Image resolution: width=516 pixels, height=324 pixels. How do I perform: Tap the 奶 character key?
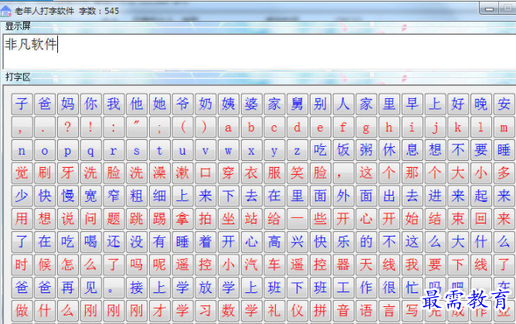click(205, 104)
